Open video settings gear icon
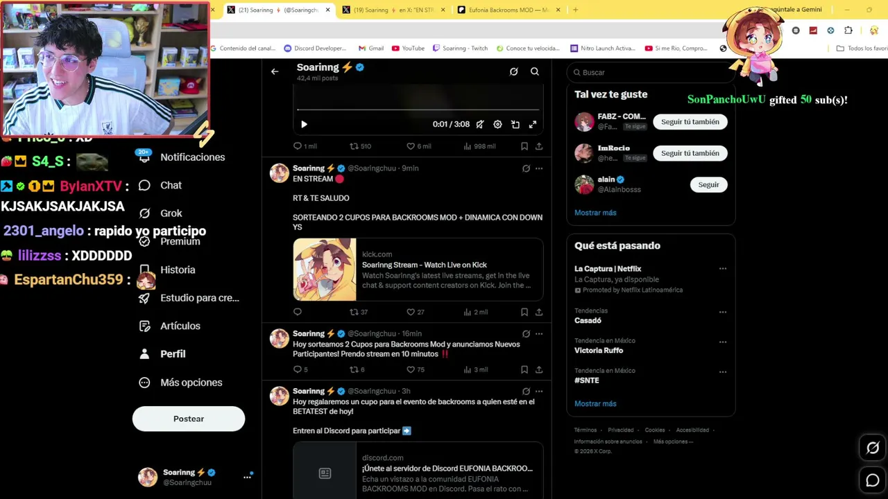 [497, 125]
